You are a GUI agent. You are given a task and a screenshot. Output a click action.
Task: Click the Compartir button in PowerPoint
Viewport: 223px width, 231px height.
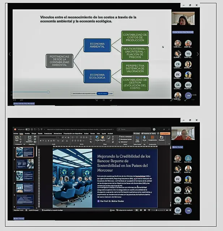tap(165, 133)
